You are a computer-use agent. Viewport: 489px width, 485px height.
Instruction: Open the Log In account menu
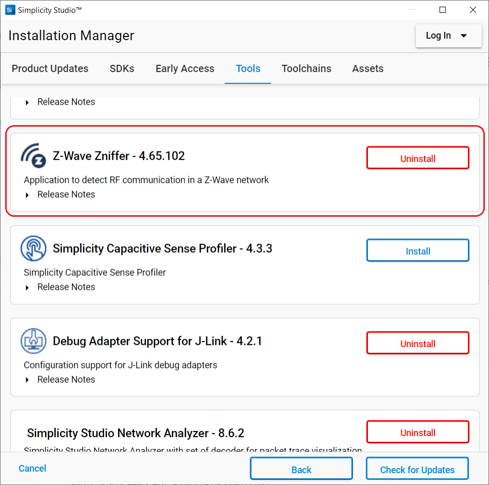point(448,36)
